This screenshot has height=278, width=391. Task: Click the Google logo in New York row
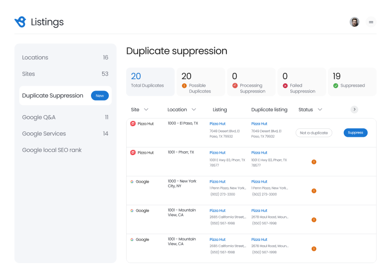tap(132, 182)
